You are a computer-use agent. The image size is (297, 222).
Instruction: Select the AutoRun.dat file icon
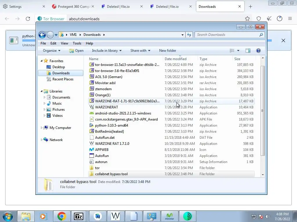[x=91, y=137]
